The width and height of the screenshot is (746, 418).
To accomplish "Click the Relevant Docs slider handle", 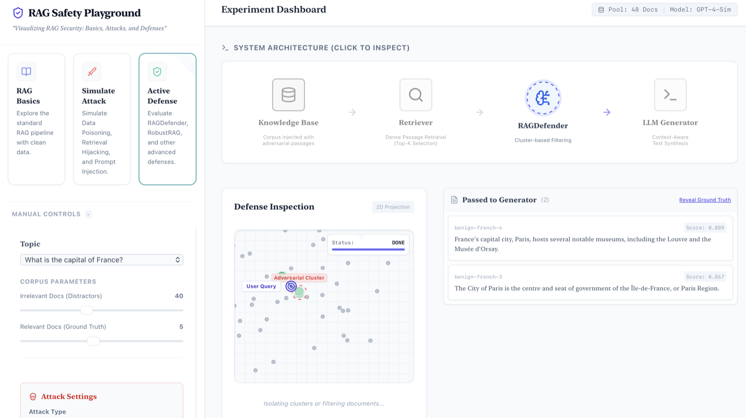I will pos(93,341).
